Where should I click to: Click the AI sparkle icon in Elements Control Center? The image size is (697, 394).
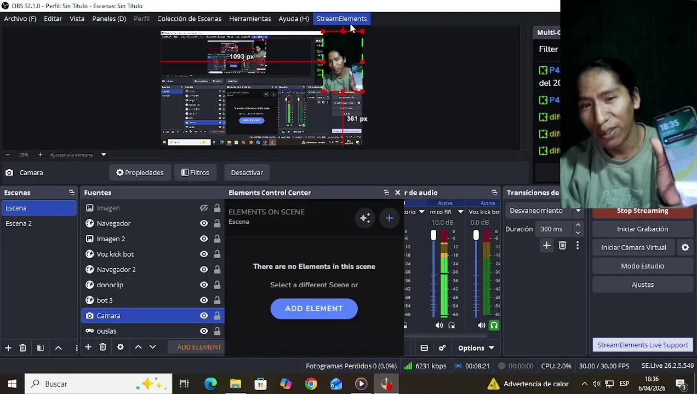[365, 218]
